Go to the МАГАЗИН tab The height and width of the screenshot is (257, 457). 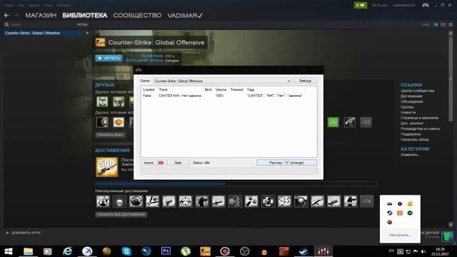[x=41, y=16]
